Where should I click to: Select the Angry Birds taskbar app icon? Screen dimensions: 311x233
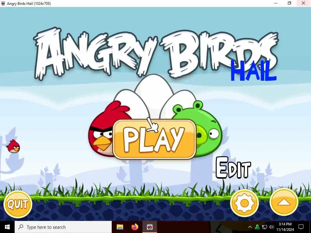click(x=150, y=227)
